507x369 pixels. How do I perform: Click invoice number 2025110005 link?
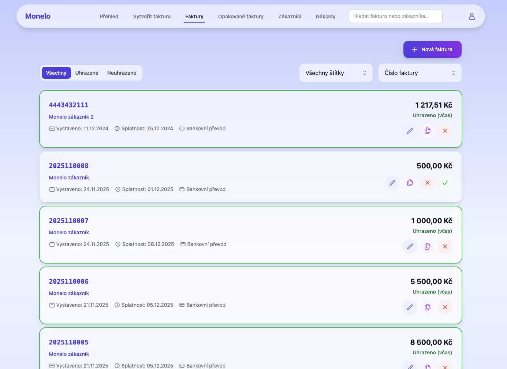click(x=68, y=342)
